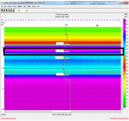Click the Well C label above the section
Viewport: 129px width, 121px height.
[x=66, y=25]
